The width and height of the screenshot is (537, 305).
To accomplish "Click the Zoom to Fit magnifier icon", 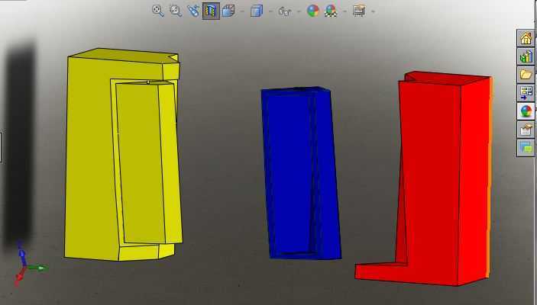I will (x=158, y=11).
